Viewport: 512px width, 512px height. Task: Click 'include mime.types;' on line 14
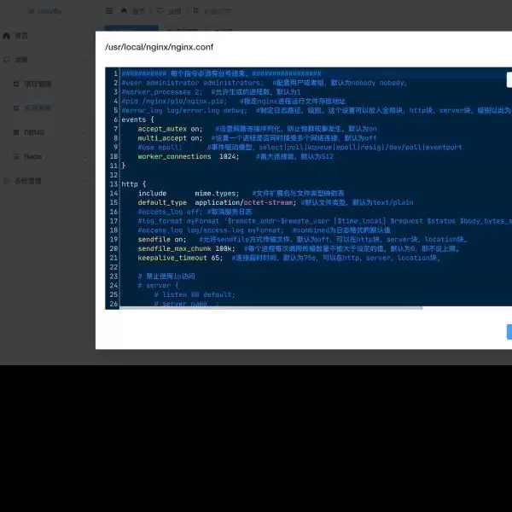[189, 194]
